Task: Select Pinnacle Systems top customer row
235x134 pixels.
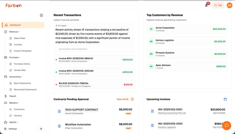Action: 187,54
